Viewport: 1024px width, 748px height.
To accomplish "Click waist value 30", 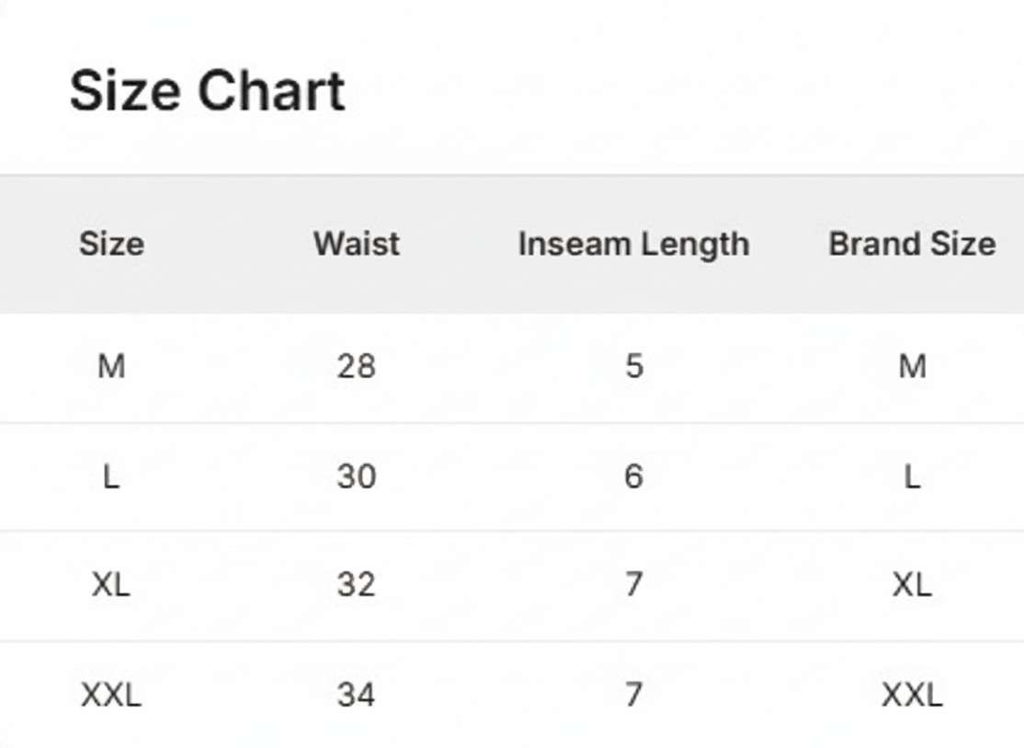I will pos(357,477).
